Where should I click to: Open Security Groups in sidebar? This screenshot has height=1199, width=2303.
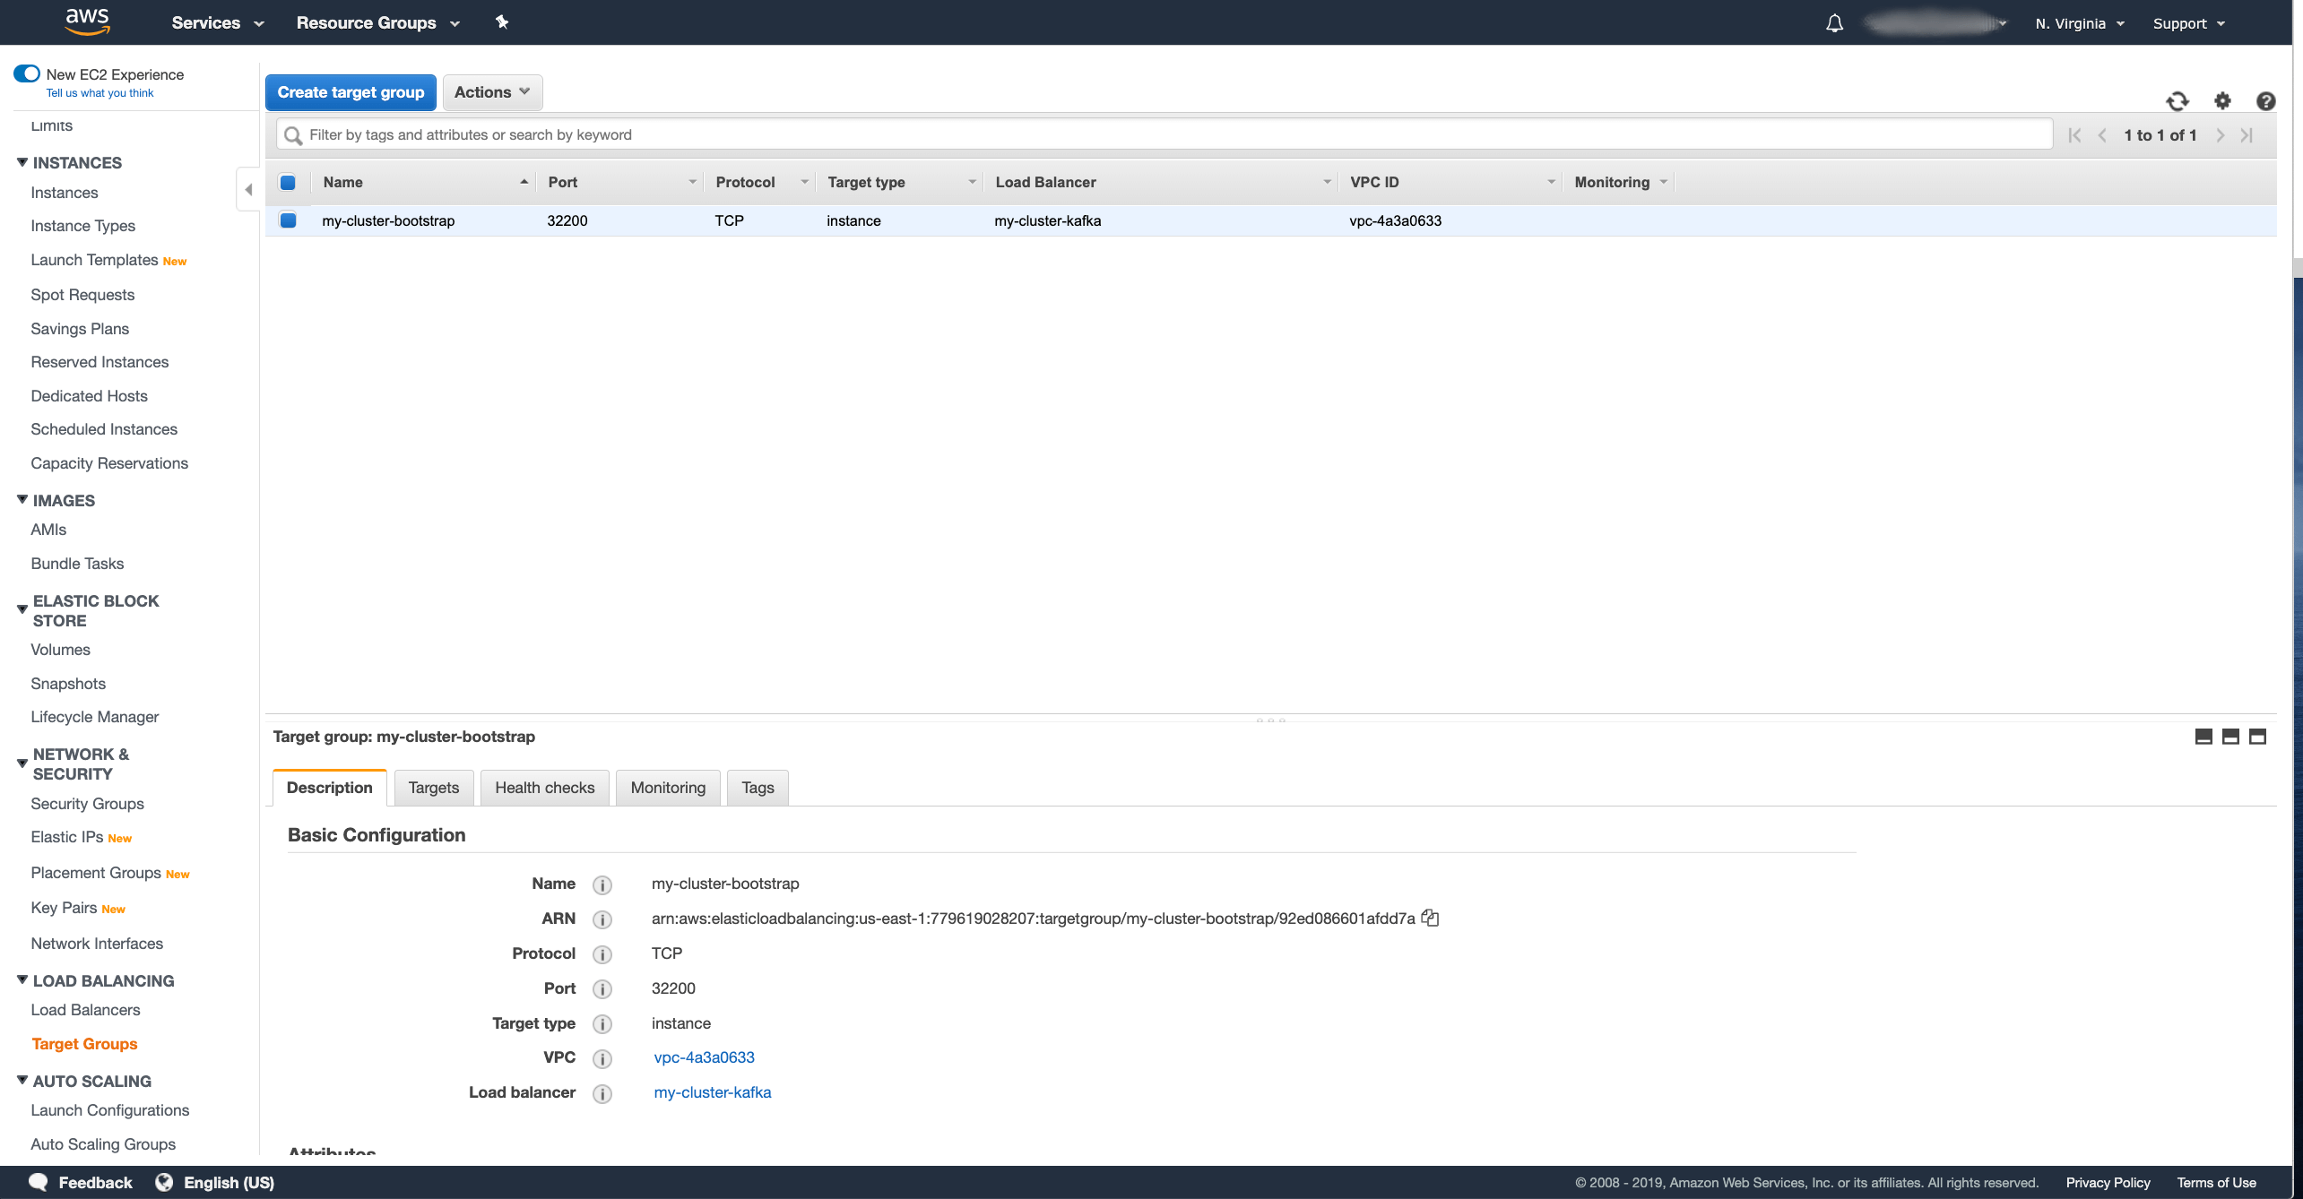(87, 804)
